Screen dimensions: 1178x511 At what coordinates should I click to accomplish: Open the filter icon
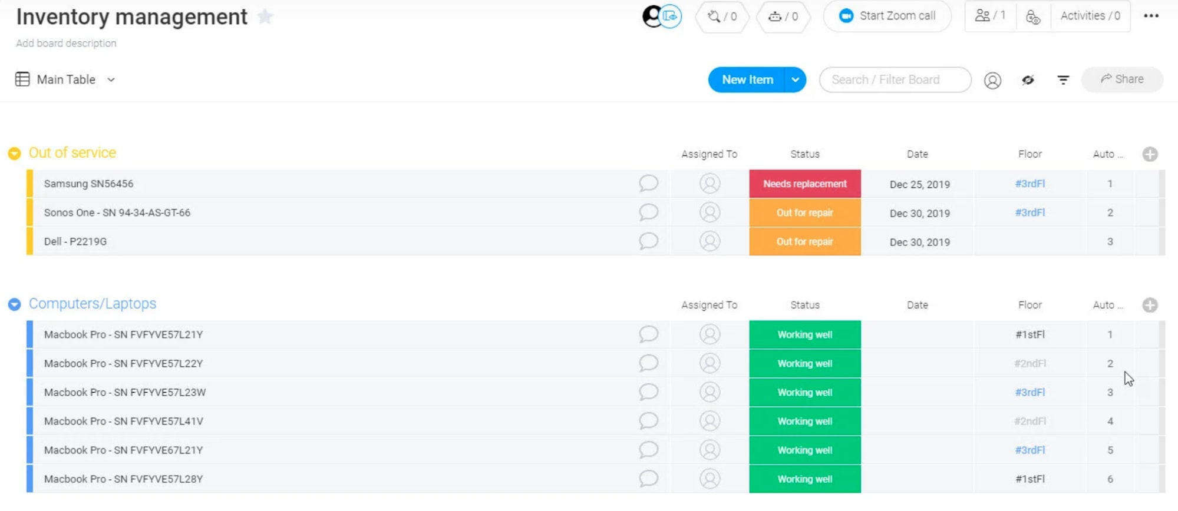coord(1063,79)
